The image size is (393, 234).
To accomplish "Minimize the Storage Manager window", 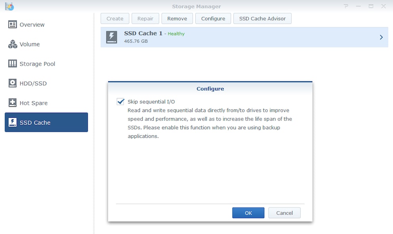I will (359, 6).
